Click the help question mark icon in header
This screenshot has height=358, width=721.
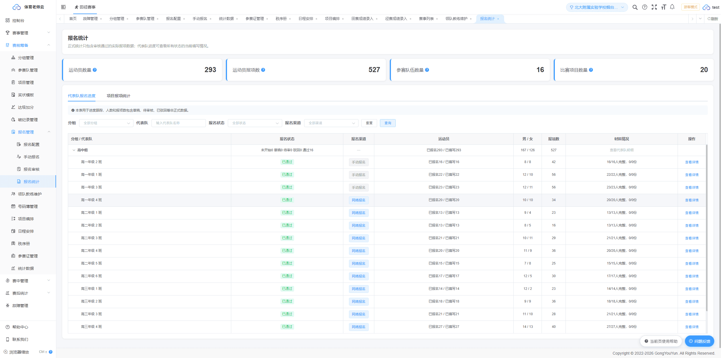645,7
